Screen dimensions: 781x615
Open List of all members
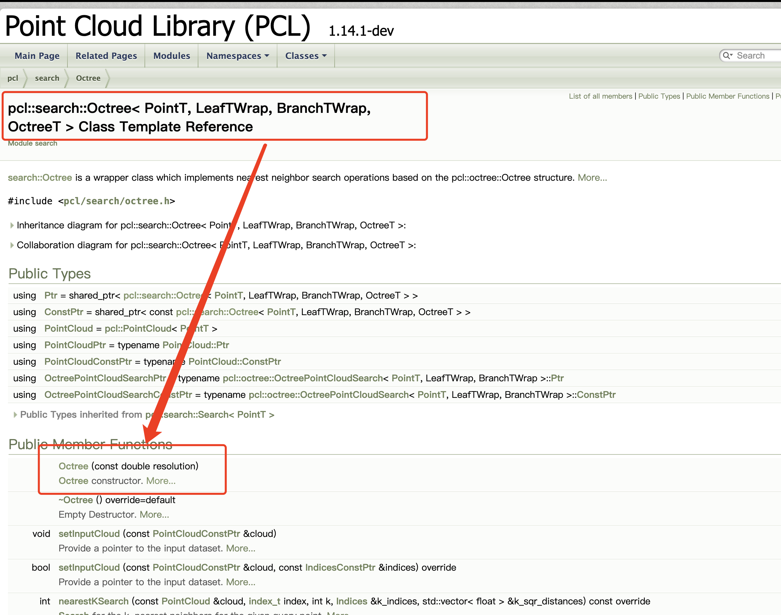point(600,96)
